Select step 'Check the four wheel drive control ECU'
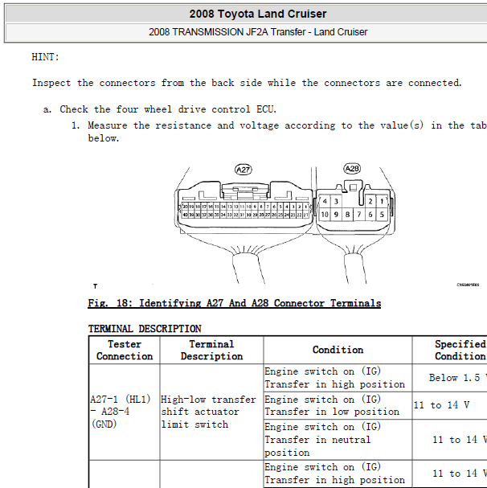This screenshot has width=487, height=488. pyautogui.click(x=168, y=109)
